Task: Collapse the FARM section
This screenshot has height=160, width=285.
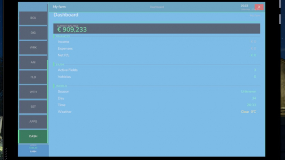Action: pos(60,64)
